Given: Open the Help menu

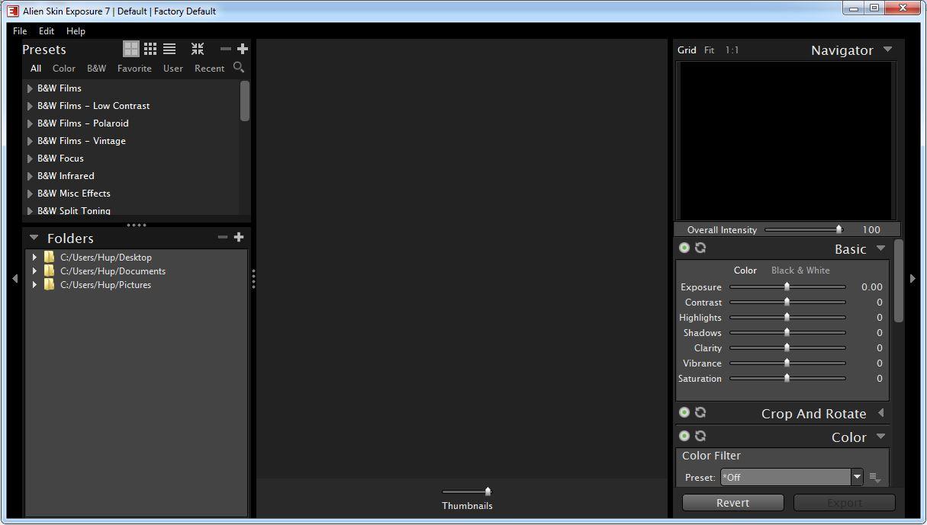Looking at the screenshot, I should click(x=76, y=31).
